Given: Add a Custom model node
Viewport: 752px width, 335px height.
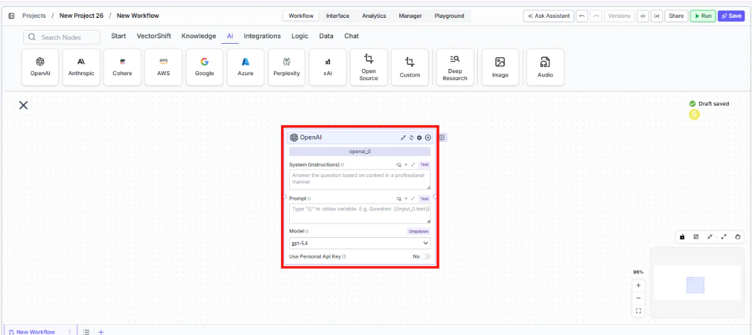Looking at the screenshot, I should [x=409, y=67].
